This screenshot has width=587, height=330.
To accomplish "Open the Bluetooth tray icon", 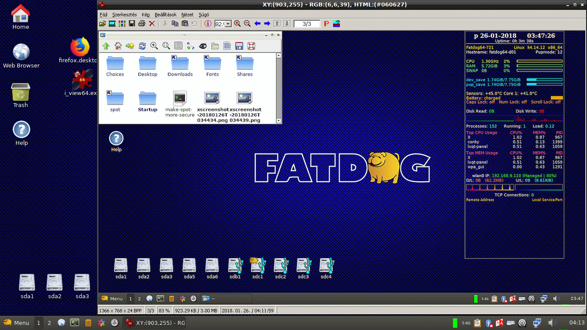I will (489, 323).
